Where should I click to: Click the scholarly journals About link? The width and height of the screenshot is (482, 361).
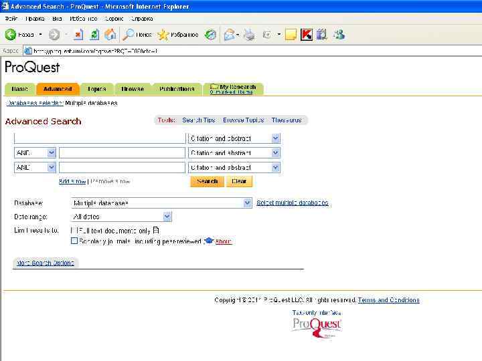[223, 241]
